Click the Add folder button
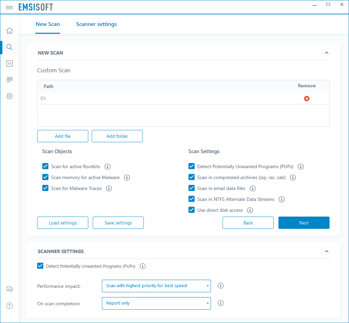This screenshot has height=323, width=349. (x=117, y=136)
